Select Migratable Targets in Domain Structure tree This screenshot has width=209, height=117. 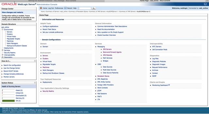coord(13,39)
